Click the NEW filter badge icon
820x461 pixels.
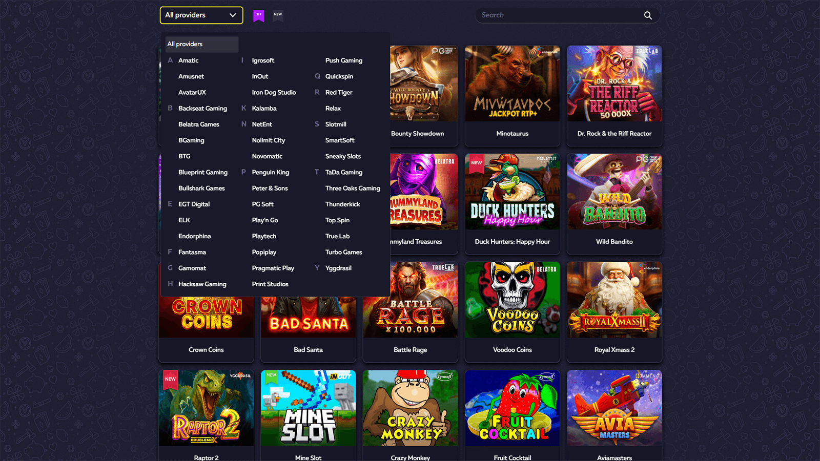pos(278,15)
